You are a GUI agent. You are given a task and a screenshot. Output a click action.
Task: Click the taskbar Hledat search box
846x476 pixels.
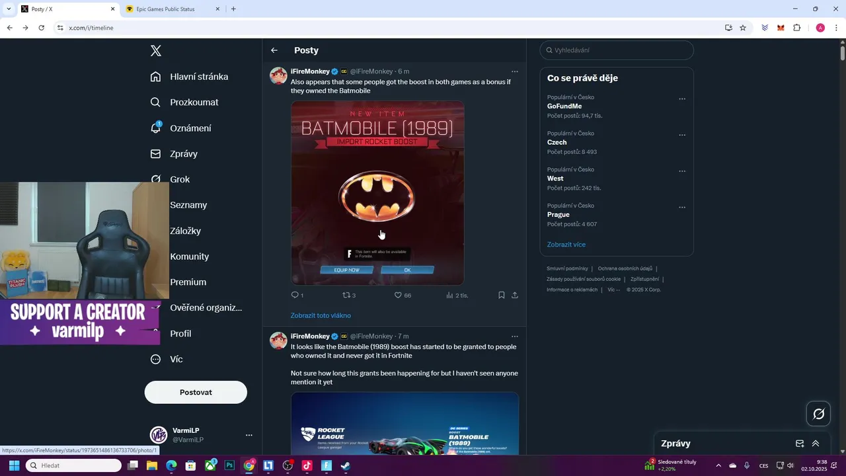point(73,465)
